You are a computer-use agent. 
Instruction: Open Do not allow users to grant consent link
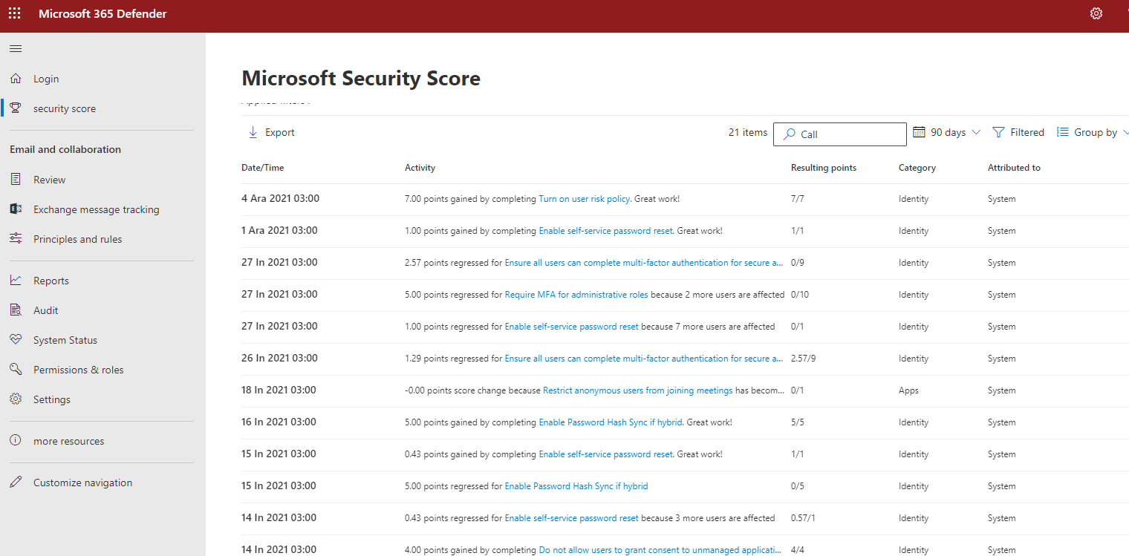(x=660, y=550)
